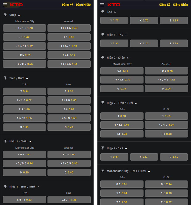Open the hamburger menu in the left panel
Screen dimensions: 191x205
click(5, 5)
